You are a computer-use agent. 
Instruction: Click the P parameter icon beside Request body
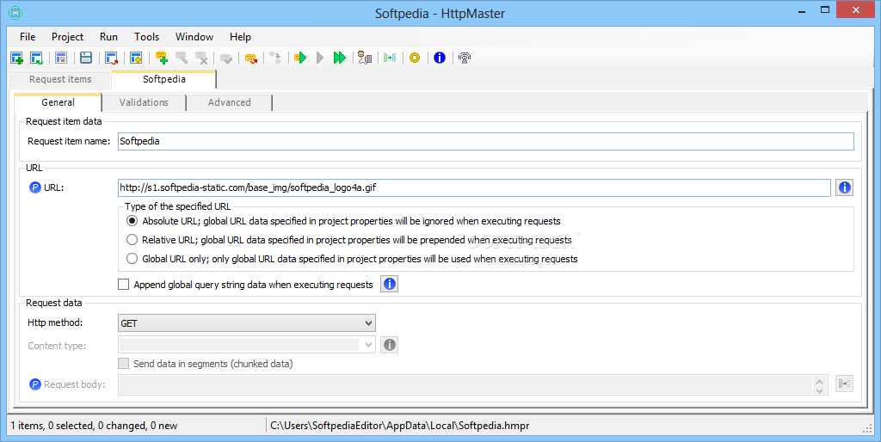click(34, 384)
